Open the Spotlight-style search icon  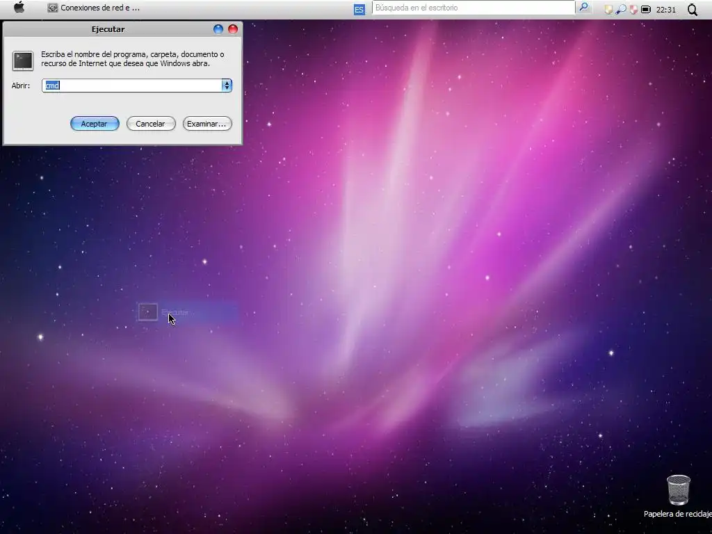692,10
